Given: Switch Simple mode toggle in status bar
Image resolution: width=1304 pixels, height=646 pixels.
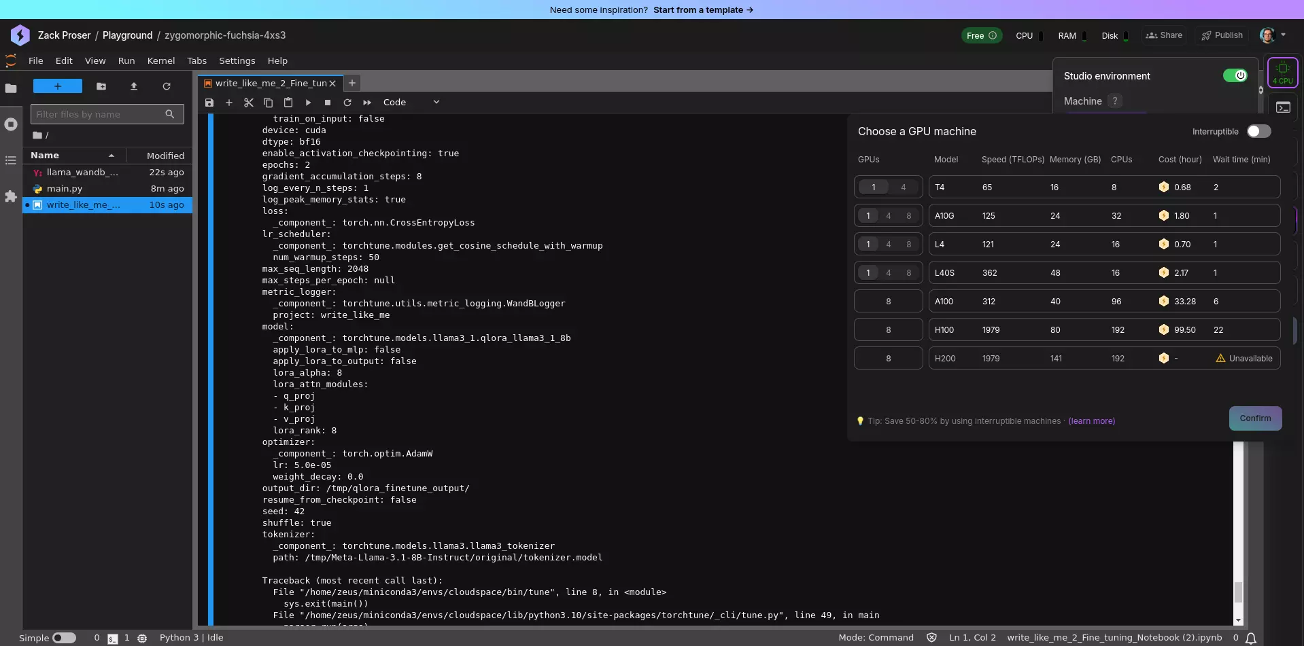Looking at the screenshot, I should coord(65,637).
